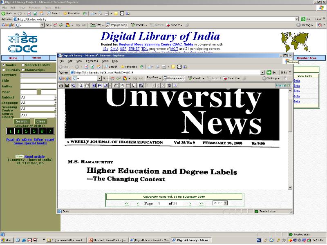
Task: Go to previous page arrow in viewer toolbar
Action: tap(159, 86)
